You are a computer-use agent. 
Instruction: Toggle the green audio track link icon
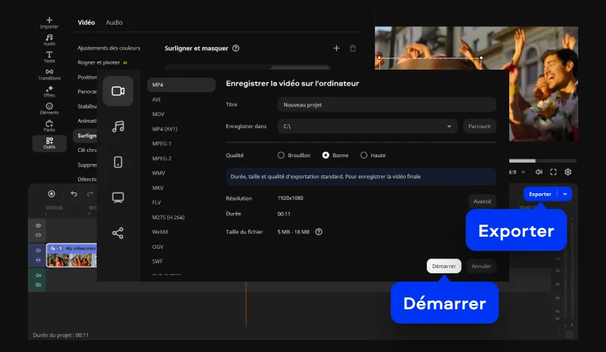[37, 285]
